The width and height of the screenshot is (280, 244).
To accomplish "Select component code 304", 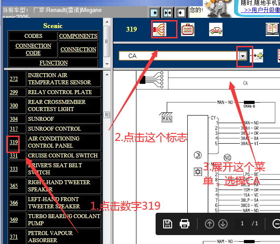I will click(x=14, y=119).
